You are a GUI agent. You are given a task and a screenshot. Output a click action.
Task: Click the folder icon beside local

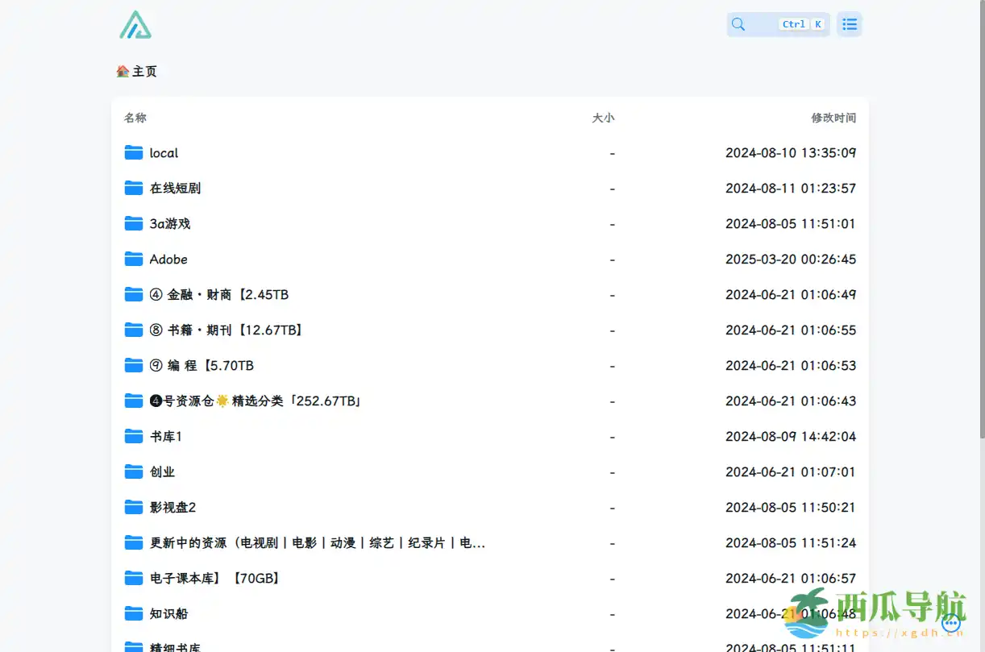[134, 153]
